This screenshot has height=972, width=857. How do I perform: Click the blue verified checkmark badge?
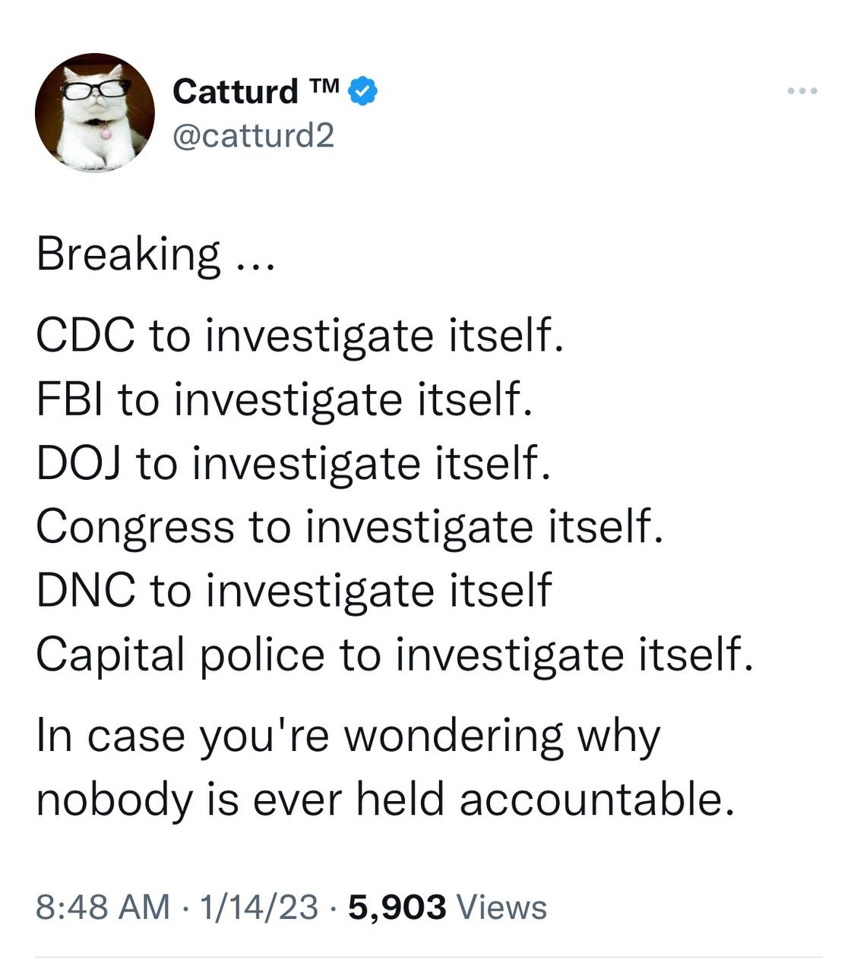pos(363,92)
